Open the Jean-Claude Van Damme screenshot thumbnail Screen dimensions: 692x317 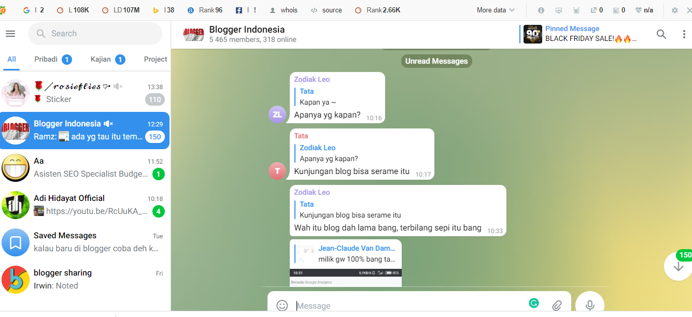(x=345, y=277)
